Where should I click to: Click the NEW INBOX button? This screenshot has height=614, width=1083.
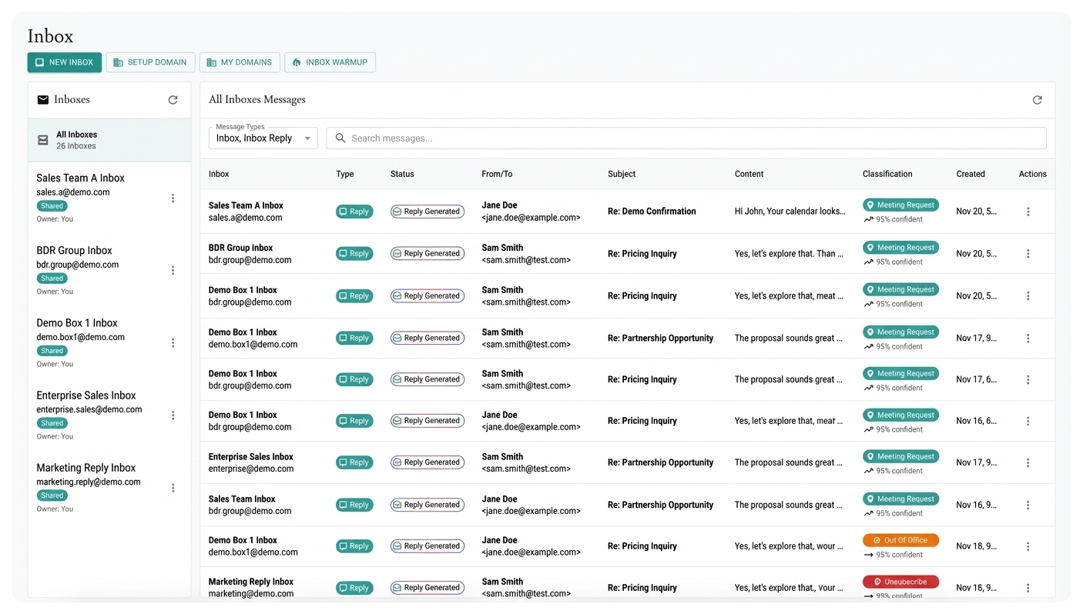pyautogui.click(x=64, y=62)
